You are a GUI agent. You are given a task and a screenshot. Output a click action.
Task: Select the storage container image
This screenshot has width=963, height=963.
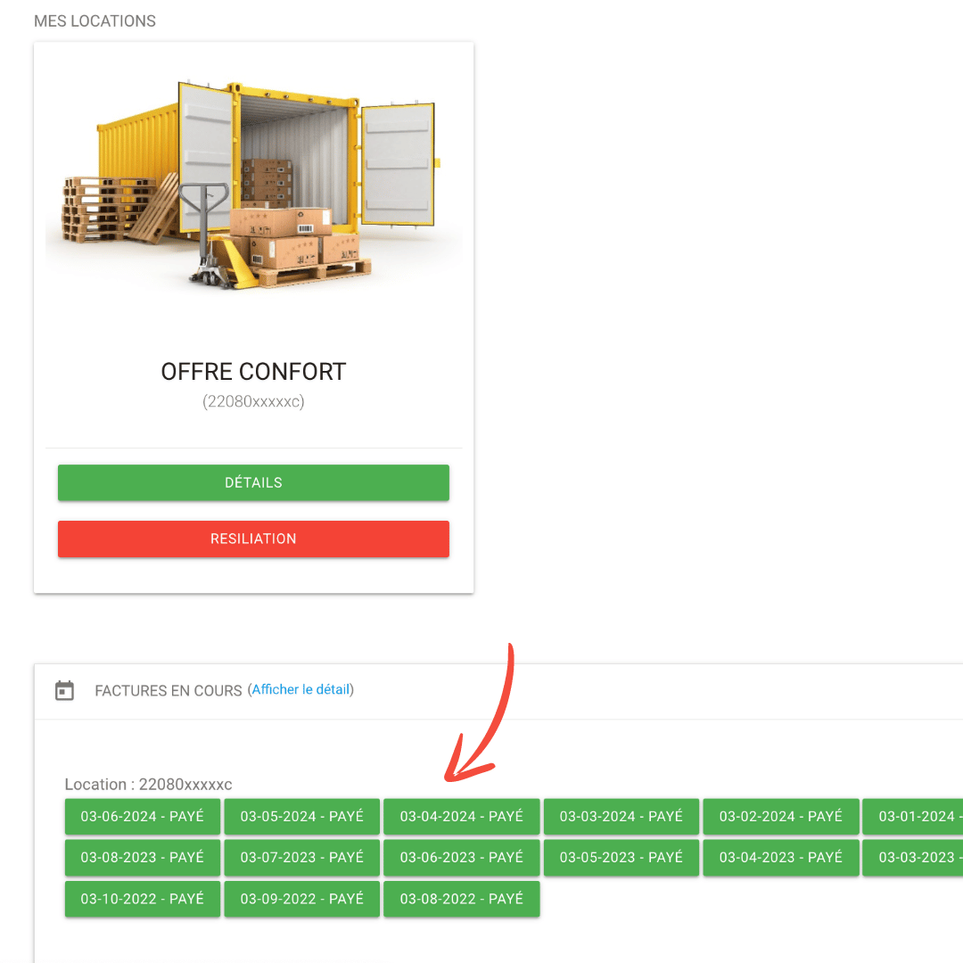click(x=253, y=185)
